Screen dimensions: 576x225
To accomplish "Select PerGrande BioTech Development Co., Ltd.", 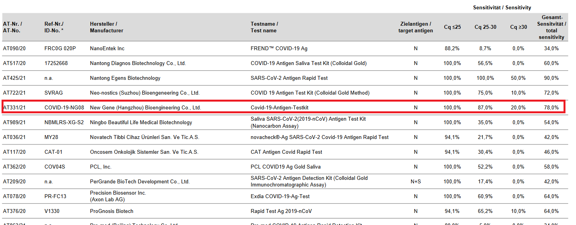I will [140, 182].
